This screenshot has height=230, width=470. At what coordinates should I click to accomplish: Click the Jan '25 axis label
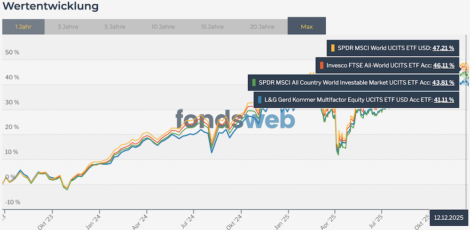coord(282,221)
